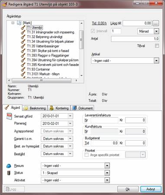Viewport: 165px width, 195px height.
Task: Toggle the Tillval checkbox
Action: click(157, 46)
